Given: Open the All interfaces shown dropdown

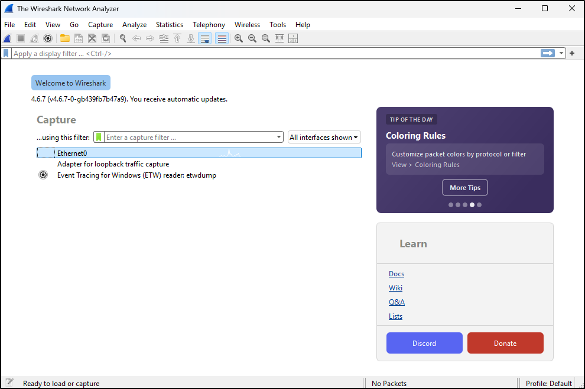Looking at the screenshot, I should click(324, 137).
